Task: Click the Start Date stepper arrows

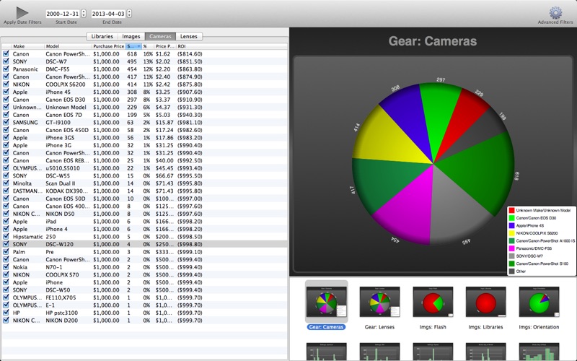Action: click(84, 14)
